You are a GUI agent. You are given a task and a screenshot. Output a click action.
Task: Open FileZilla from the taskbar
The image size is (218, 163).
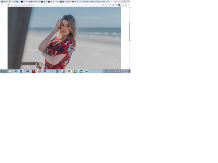(34, 71)
